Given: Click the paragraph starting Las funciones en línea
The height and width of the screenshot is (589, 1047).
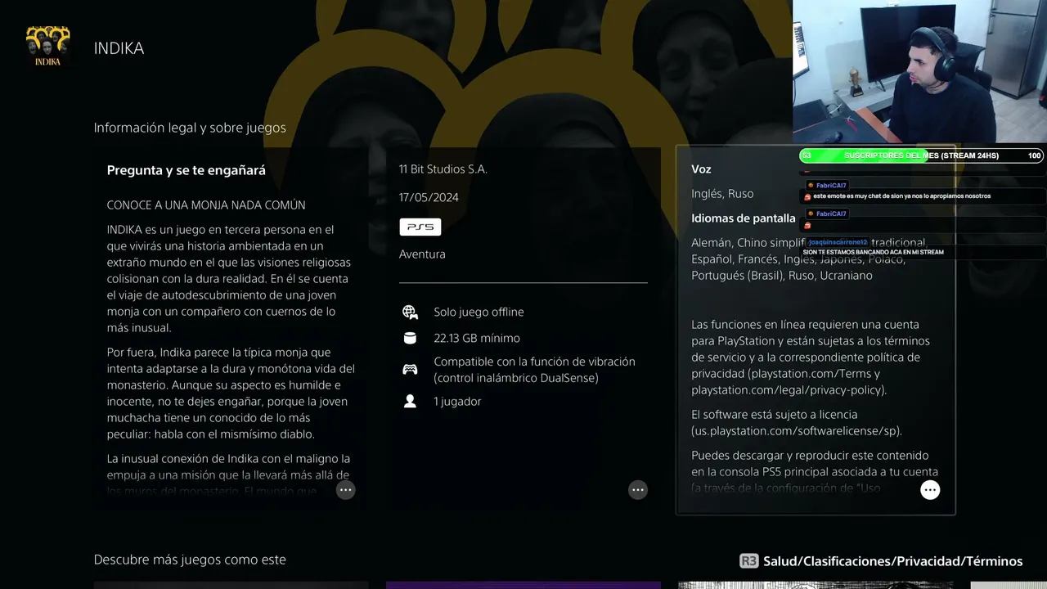Looking at the screenshot, I should click(811, 357).
